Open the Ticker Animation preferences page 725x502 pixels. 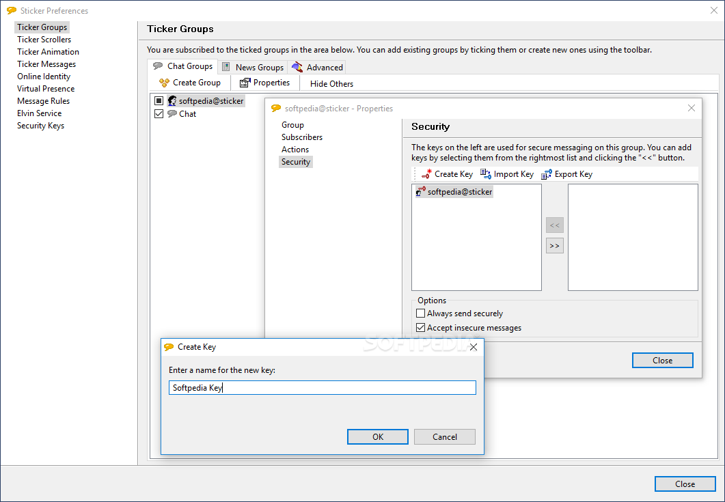pyautogui.click(x=48, y=52)
